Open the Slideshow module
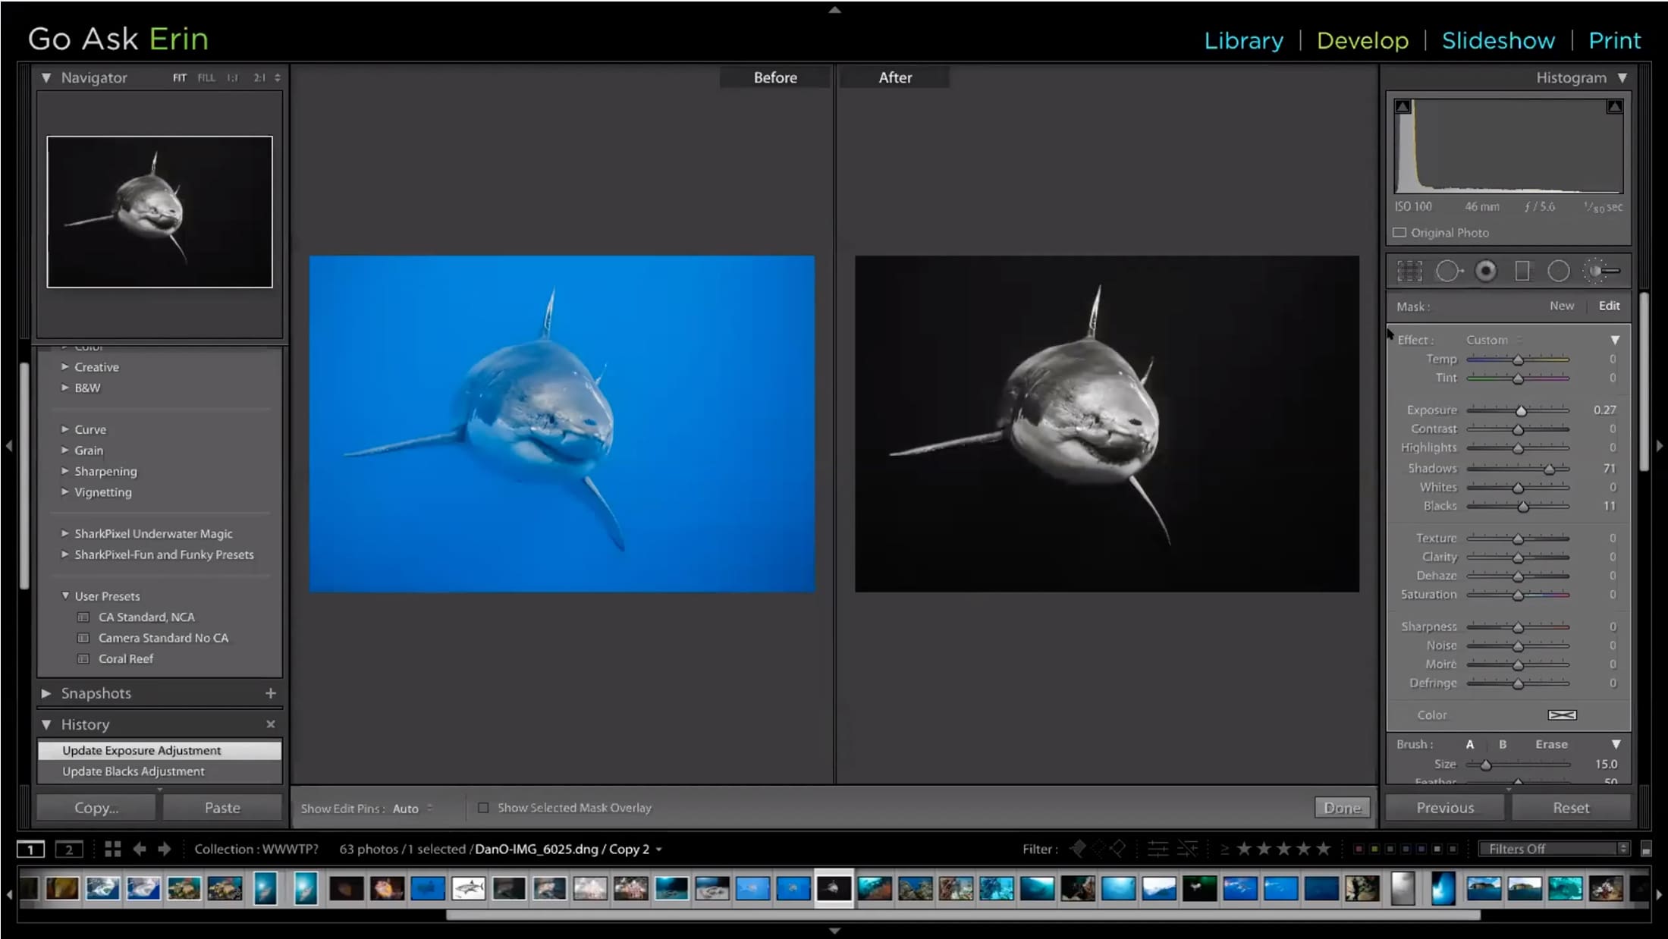1668x939 pixels. click(x=1498, y=40)
